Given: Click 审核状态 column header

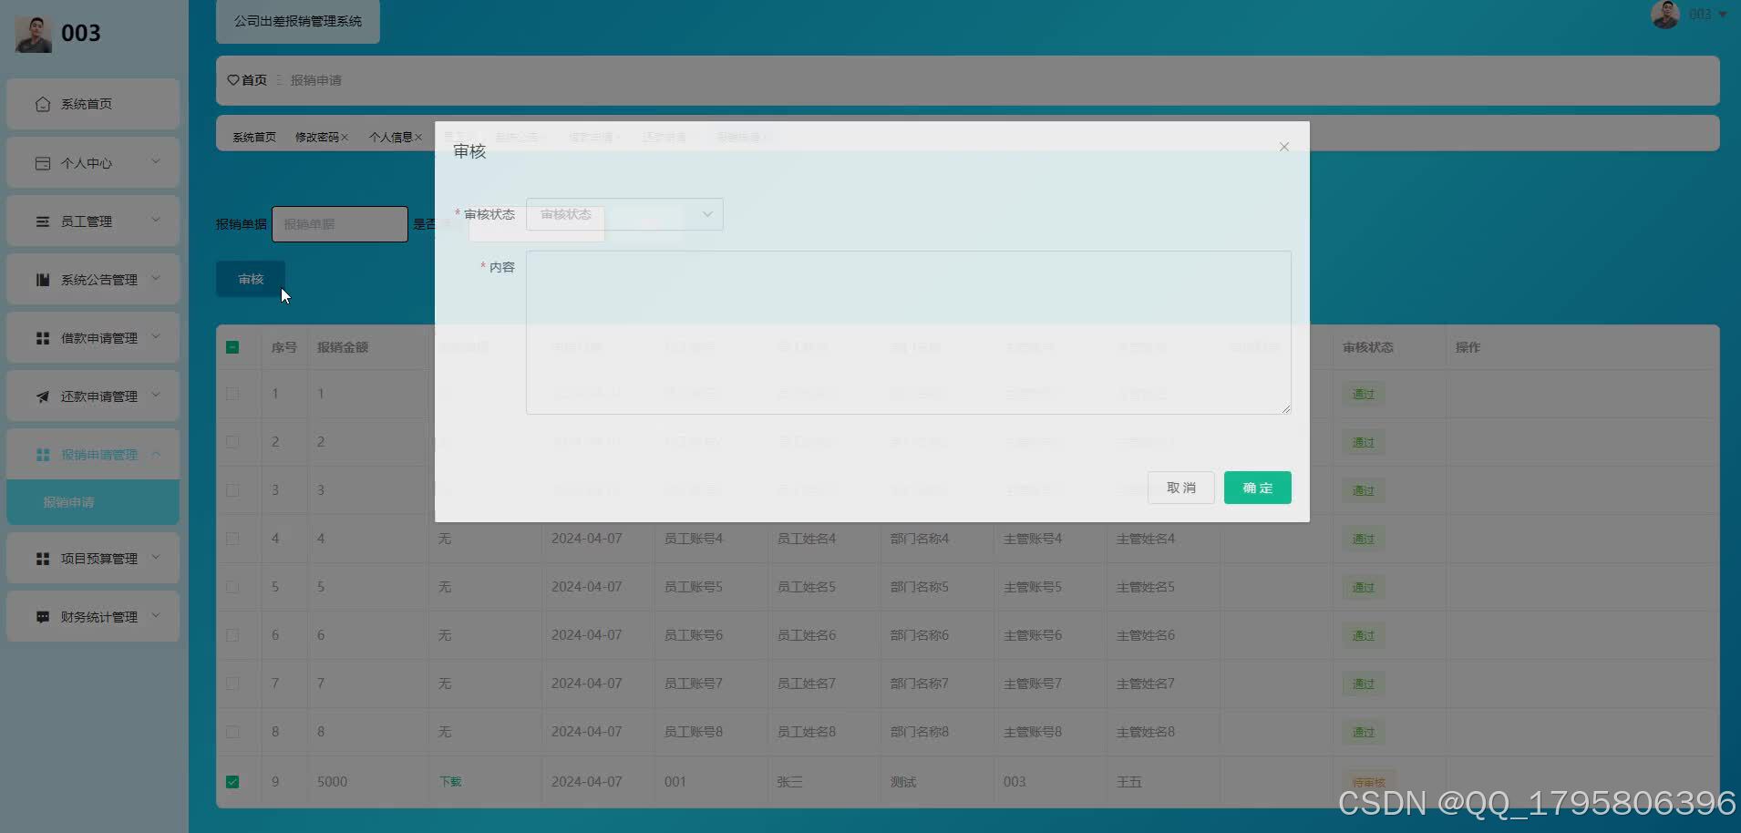Looking at the screenshot, I should click(1368, 347).
